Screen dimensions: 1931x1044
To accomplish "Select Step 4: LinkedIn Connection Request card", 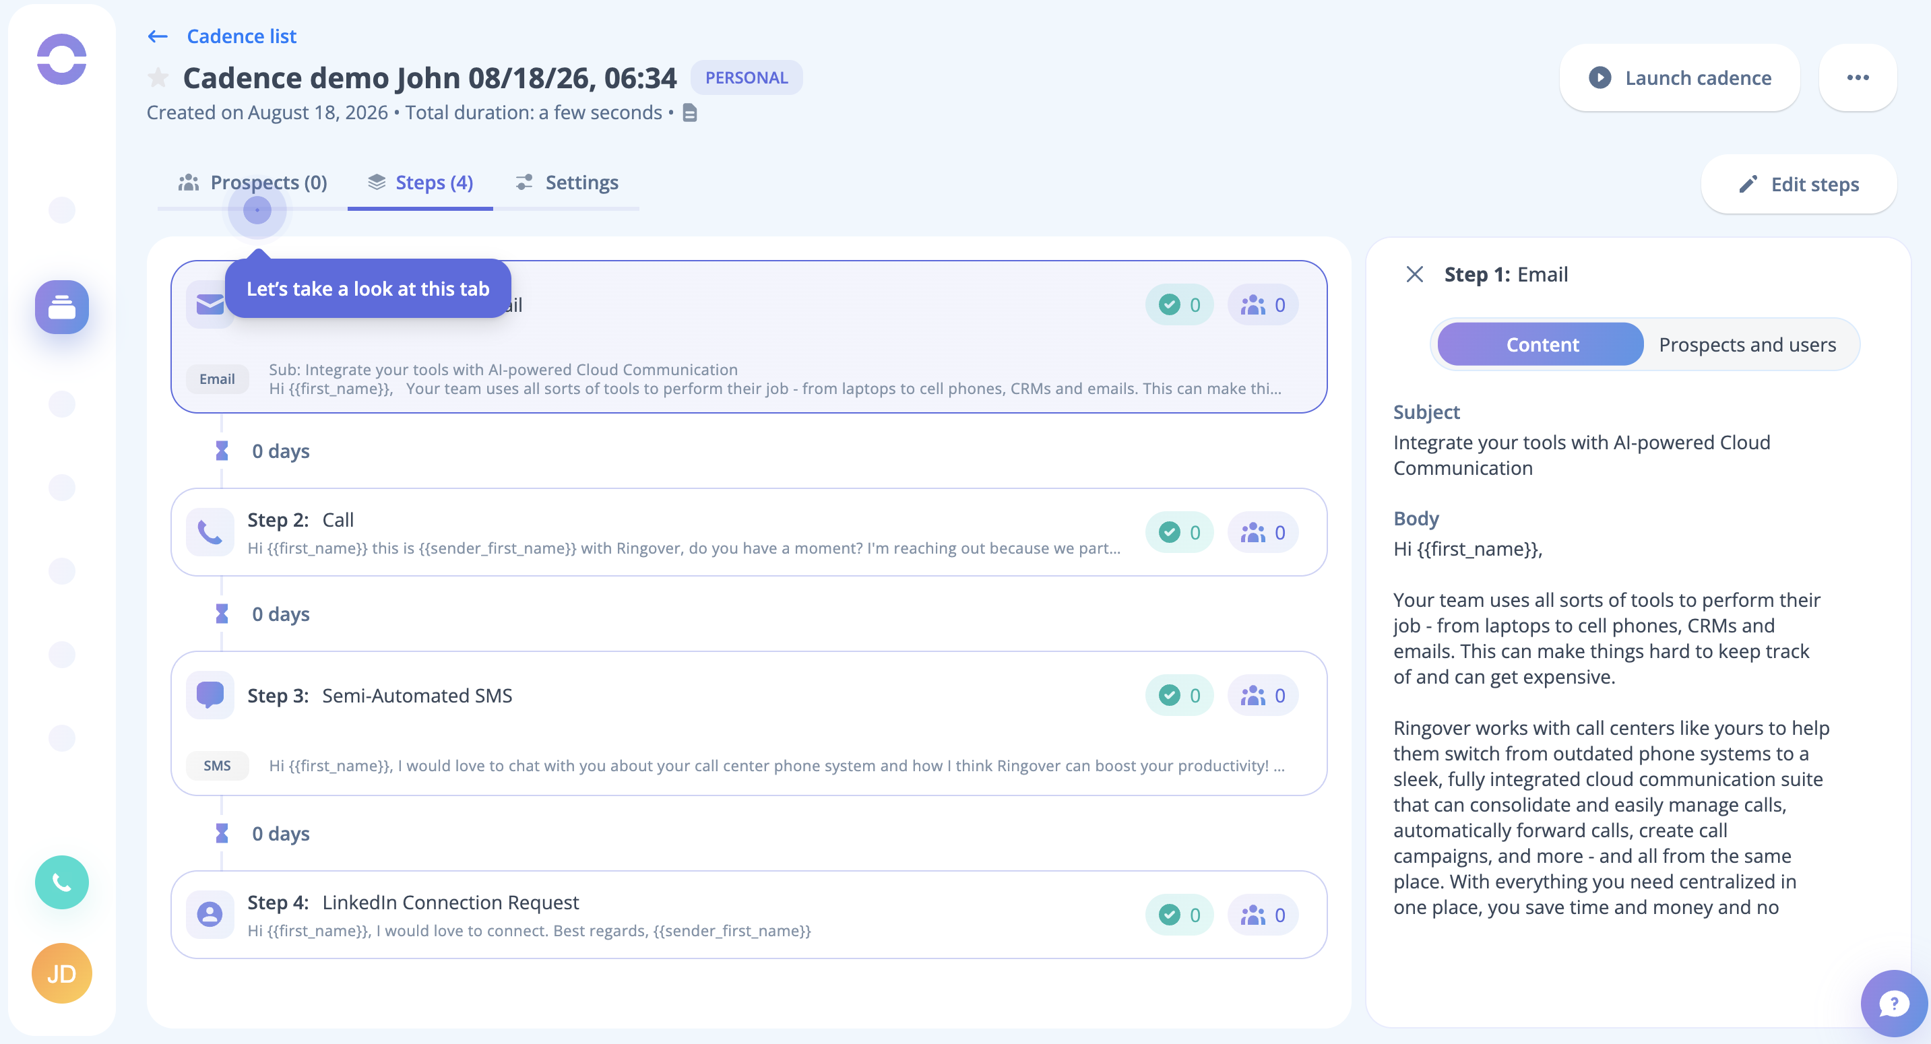I will (x=749, y=915).
